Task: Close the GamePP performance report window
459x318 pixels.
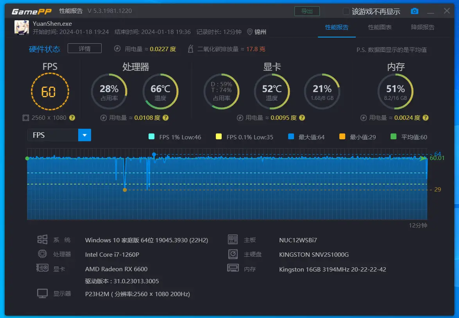Action: pyautogui.click(x=447, y=11)
